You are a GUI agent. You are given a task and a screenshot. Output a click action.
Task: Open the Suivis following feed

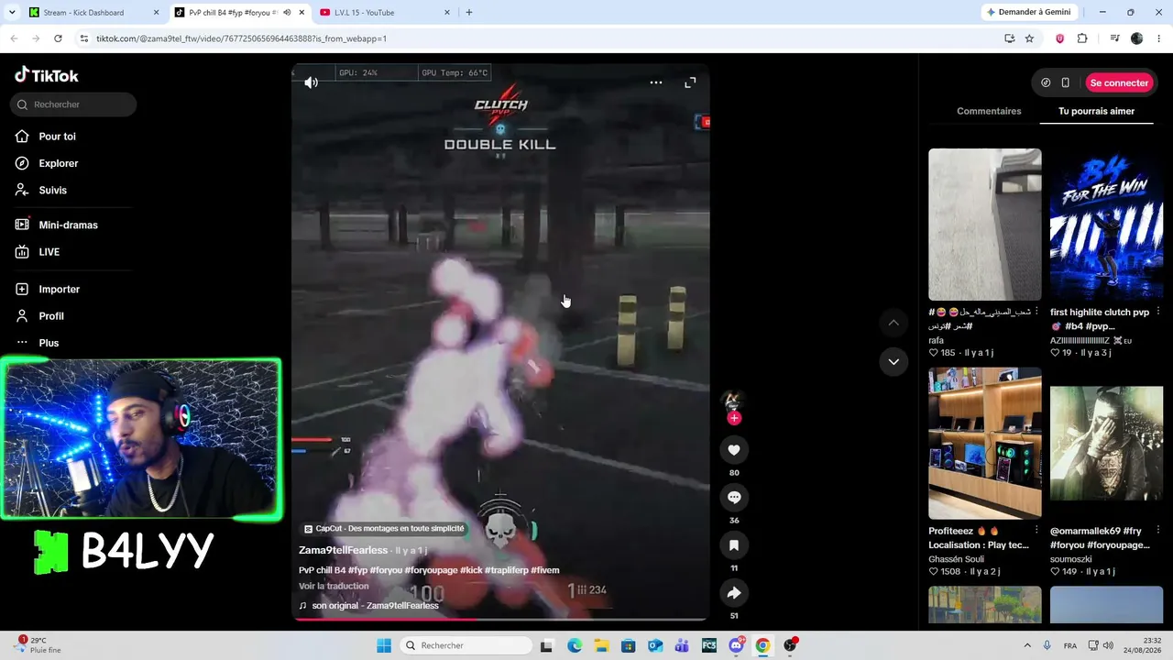pyautogui.click(x=52, y=190)
